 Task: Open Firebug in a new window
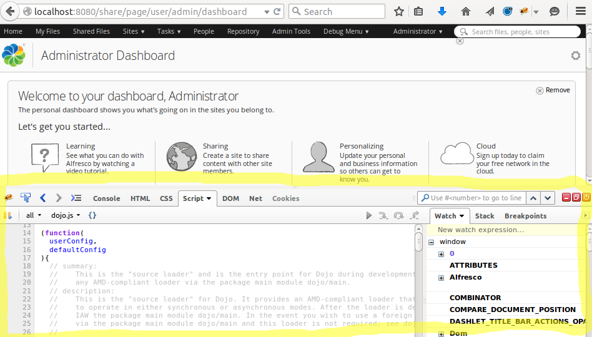point(576,197)
